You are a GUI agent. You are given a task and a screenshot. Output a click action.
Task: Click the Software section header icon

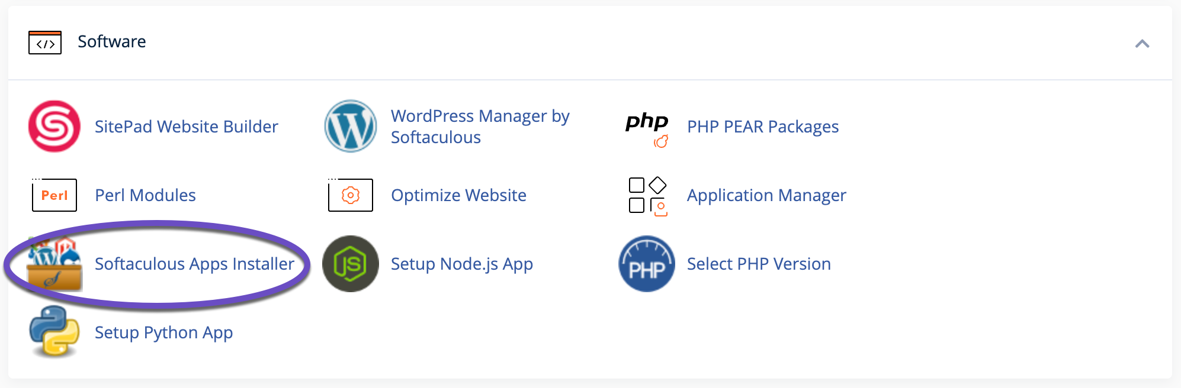[45, 43]
